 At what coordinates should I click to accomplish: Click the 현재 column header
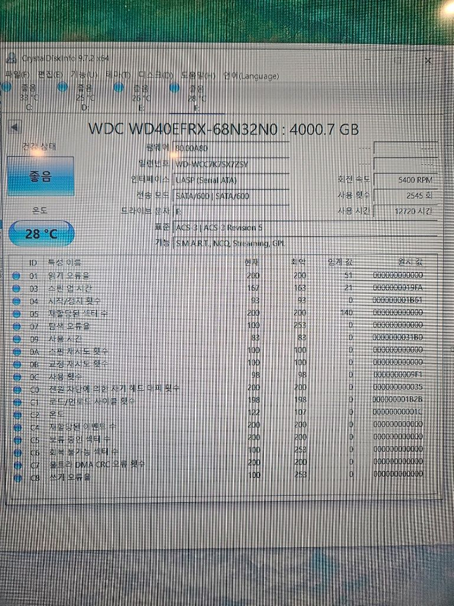point(251,262)
